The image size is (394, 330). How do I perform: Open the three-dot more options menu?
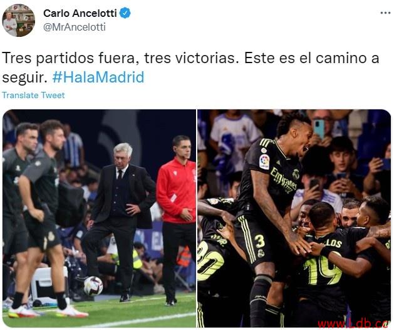coord(385,13)
